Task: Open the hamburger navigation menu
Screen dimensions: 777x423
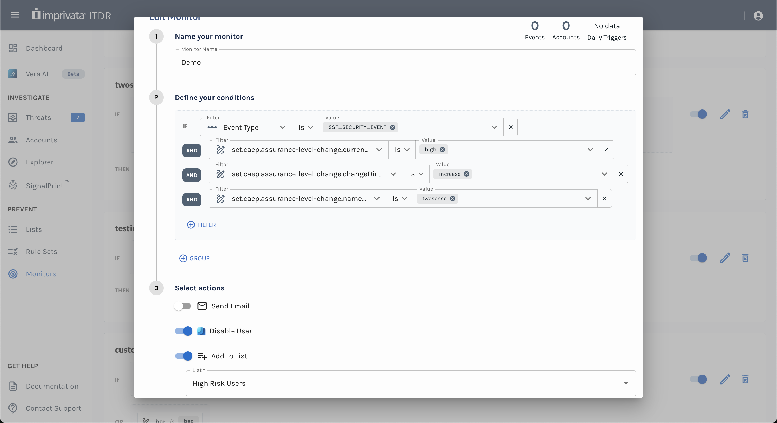Action: tap(14, 15)
